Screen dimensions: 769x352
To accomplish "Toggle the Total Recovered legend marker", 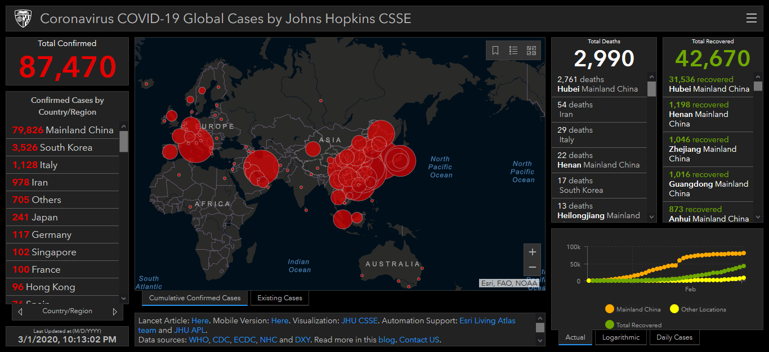I will (609, 324).
